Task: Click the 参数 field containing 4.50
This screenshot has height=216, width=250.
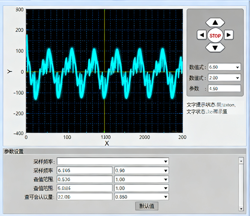Action: (x=224, y=88)
